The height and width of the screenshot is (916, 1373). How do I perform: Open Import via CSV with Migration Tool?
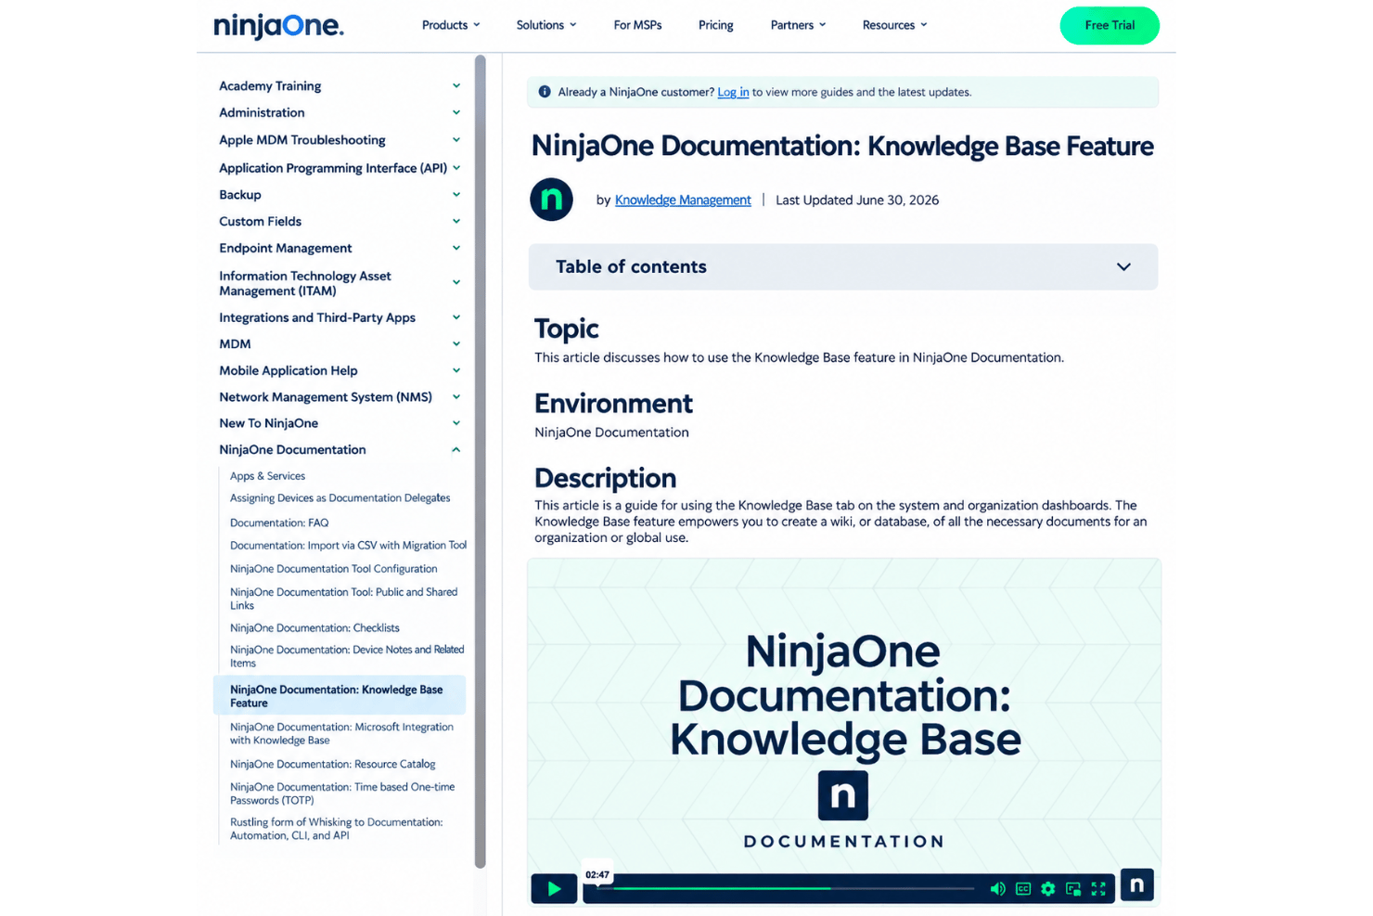348,546
